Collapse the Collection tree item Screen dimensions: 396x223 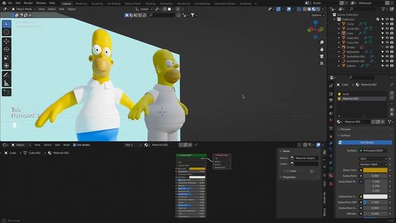335,19
